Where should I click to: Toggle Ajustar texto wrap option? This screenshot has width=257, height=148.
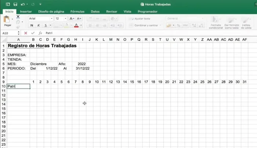(x=140, y=18)
